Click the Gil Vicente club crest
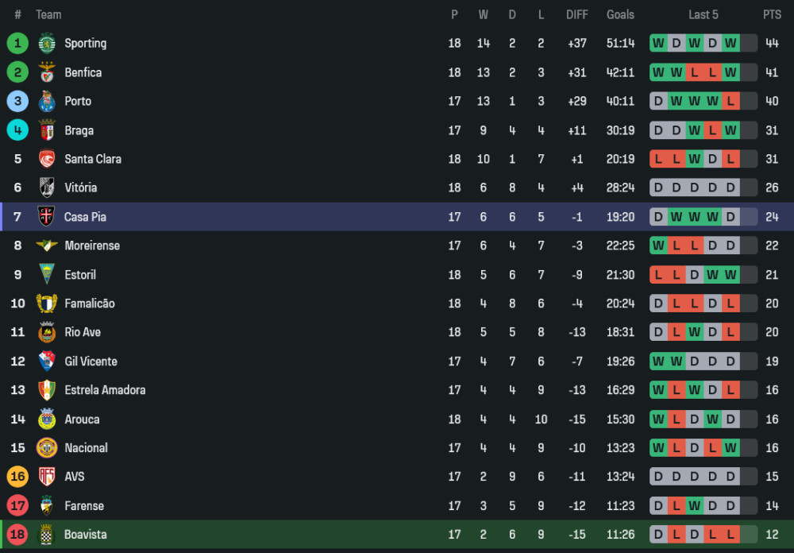Screen dimensions: 794x553 coord(47,362)
